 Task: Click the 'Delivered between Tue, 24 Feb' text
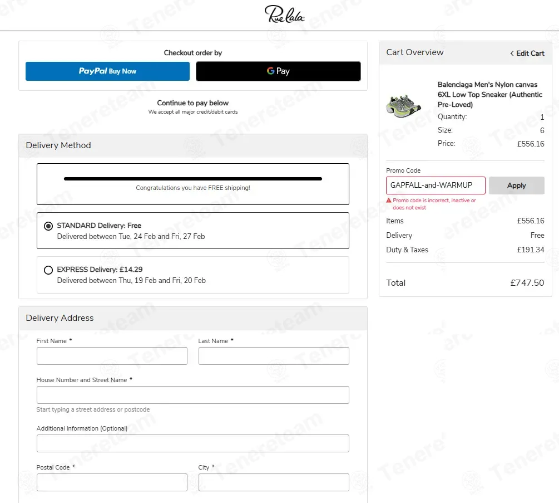tap(131, 236)
